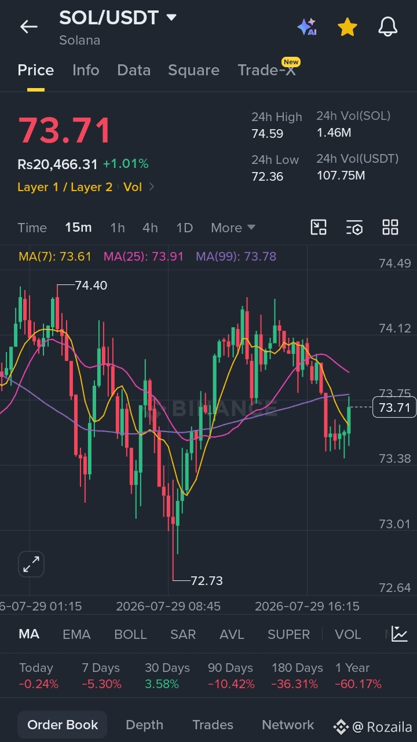
Task: Switch to the Trades tab
Action: tap(213, 725)
